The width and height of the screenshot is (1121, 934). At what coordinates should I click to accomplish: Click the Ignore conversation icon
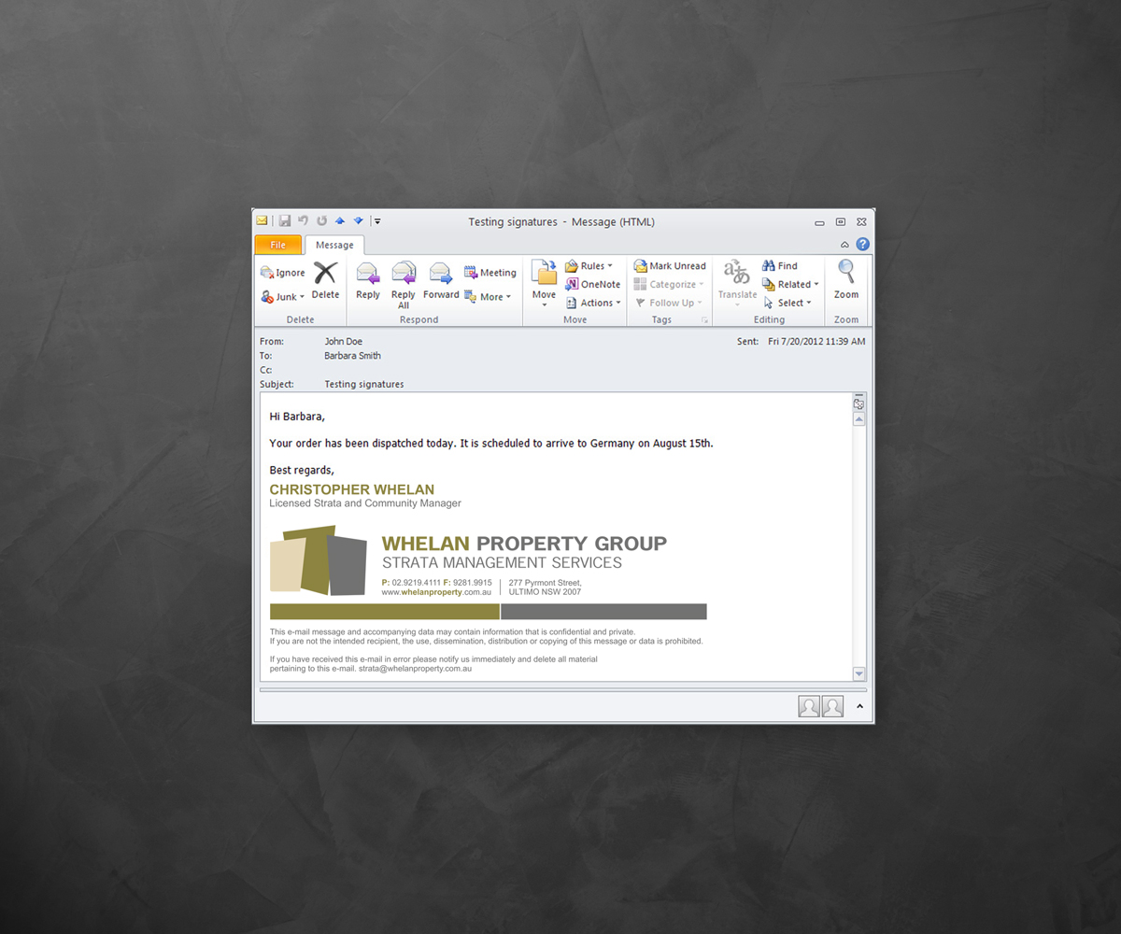pyautogui.click(x=267, y=273)
